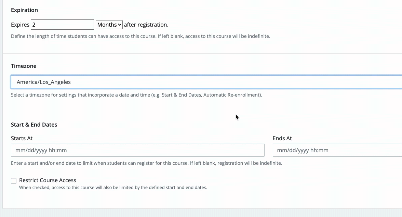The image size is (402, 217).
Task: Open the Months unit dropdown
Action: coord(109,25)
